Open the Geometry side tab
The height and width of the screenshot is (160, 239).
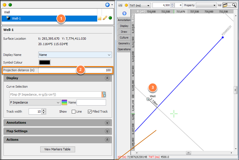click(x=124, y=43)
